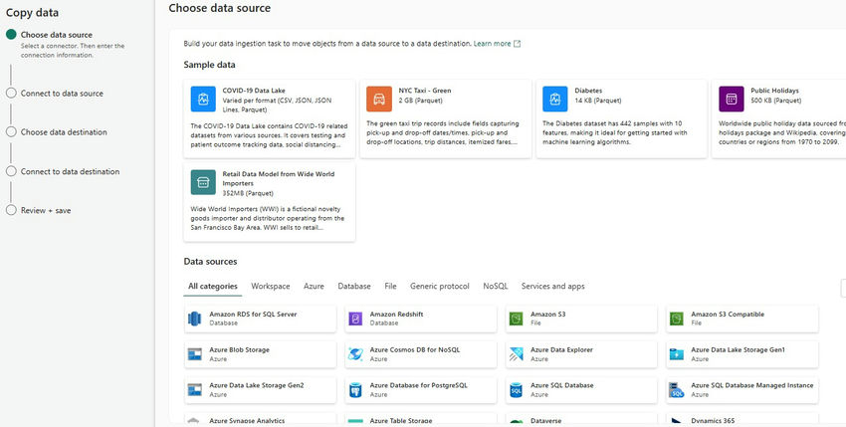Click the COVID-19 Data Lake sample icon
Image resolution: width=846 pixels, height=427 pixels.
coord(203,99)
